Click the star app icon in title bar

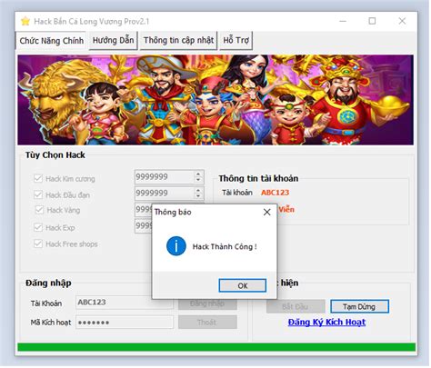coord(25,21)
